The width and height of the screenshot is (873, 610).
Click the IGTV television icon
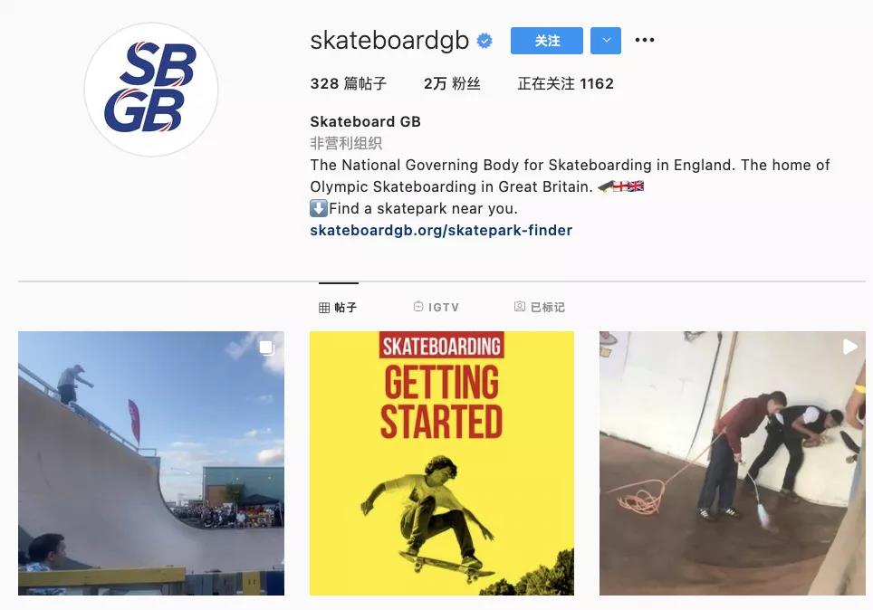[x=418, y=306]
